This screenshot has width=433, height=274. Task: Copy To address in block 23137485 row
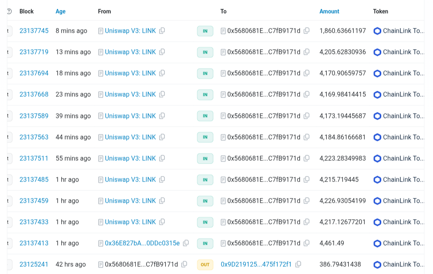coord(307,180)
